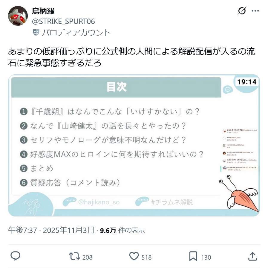Click the 鳥柄羅 profile avatar
The height and width of the screenshot is (268, 268).
point(18,16)
